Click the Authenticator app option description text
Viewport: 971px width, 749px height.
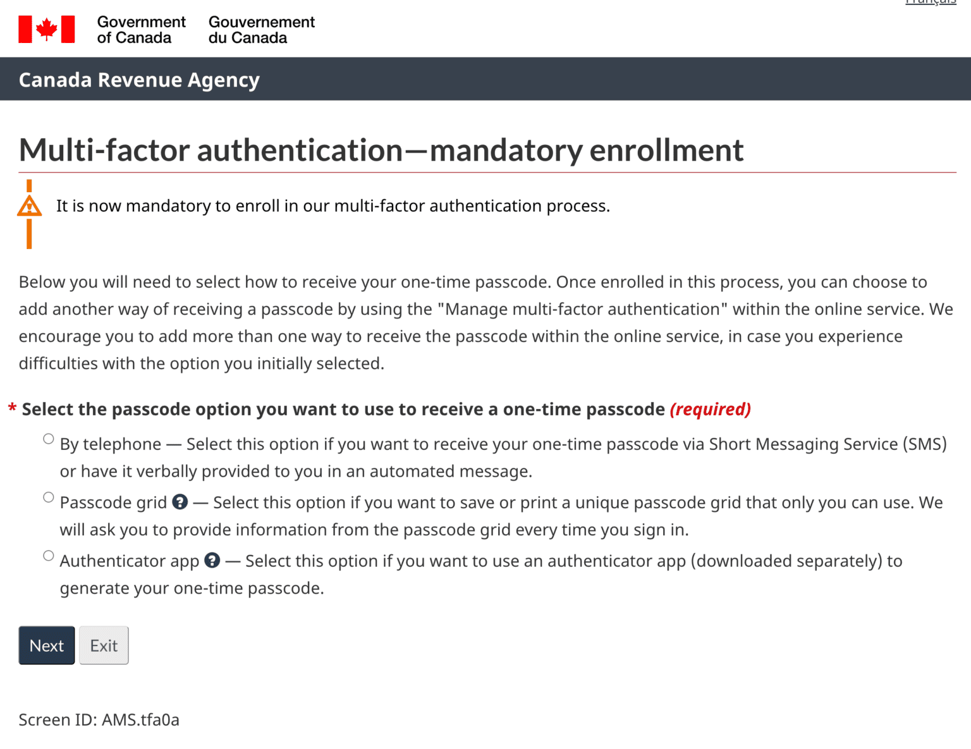point(480,575)
